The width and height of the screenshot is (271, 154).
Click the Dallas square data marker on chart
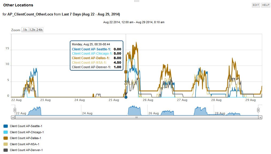(126, 72)
